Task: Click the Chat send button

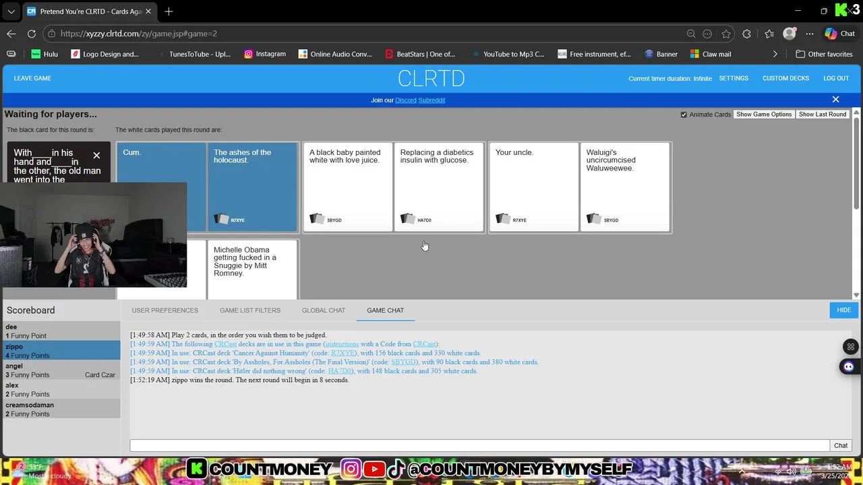Action: click(x=841, y=445)
